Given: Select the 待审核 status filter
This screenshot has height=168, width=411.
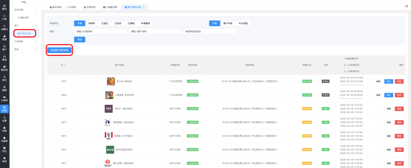Looking at the screenshot, I should (x=92, y=23).
